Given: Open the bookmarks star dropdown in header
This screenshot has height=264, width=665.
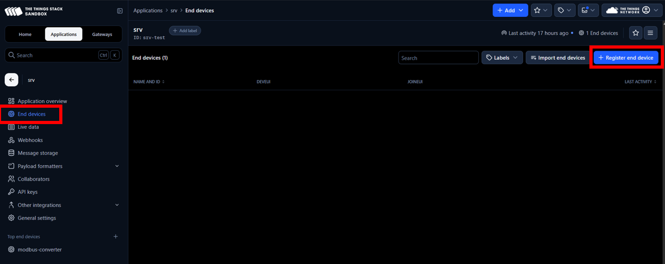Looking at the screenshot, I should click(x=541, y=10).
